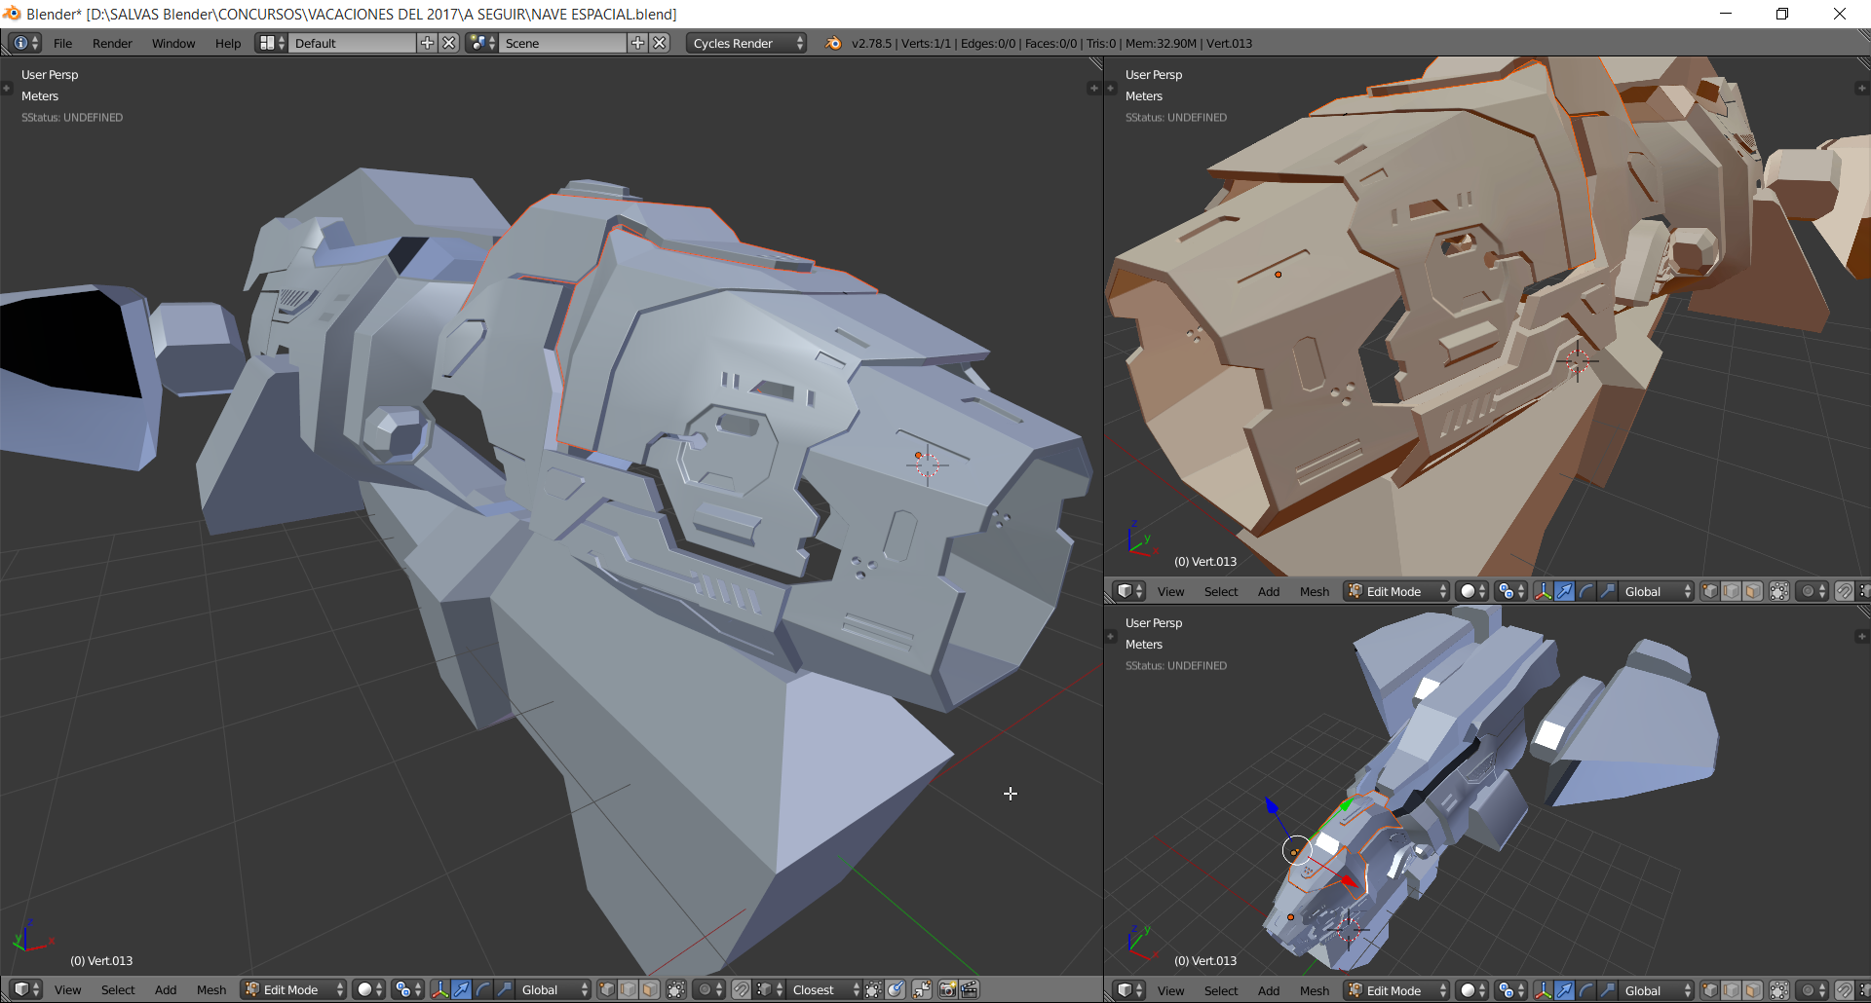Image resolution: width=1871 pixels, height=1003 pixels.
Task: Click the icon just left of the camera icon
Action: (x=922, y=989)
